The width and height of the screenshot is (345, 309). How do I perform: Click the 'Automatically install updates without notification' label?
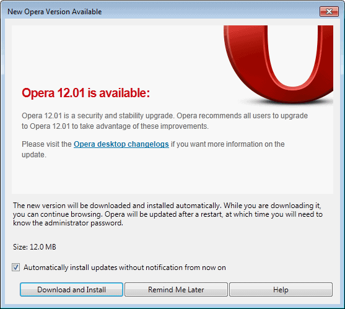[124, 268]
